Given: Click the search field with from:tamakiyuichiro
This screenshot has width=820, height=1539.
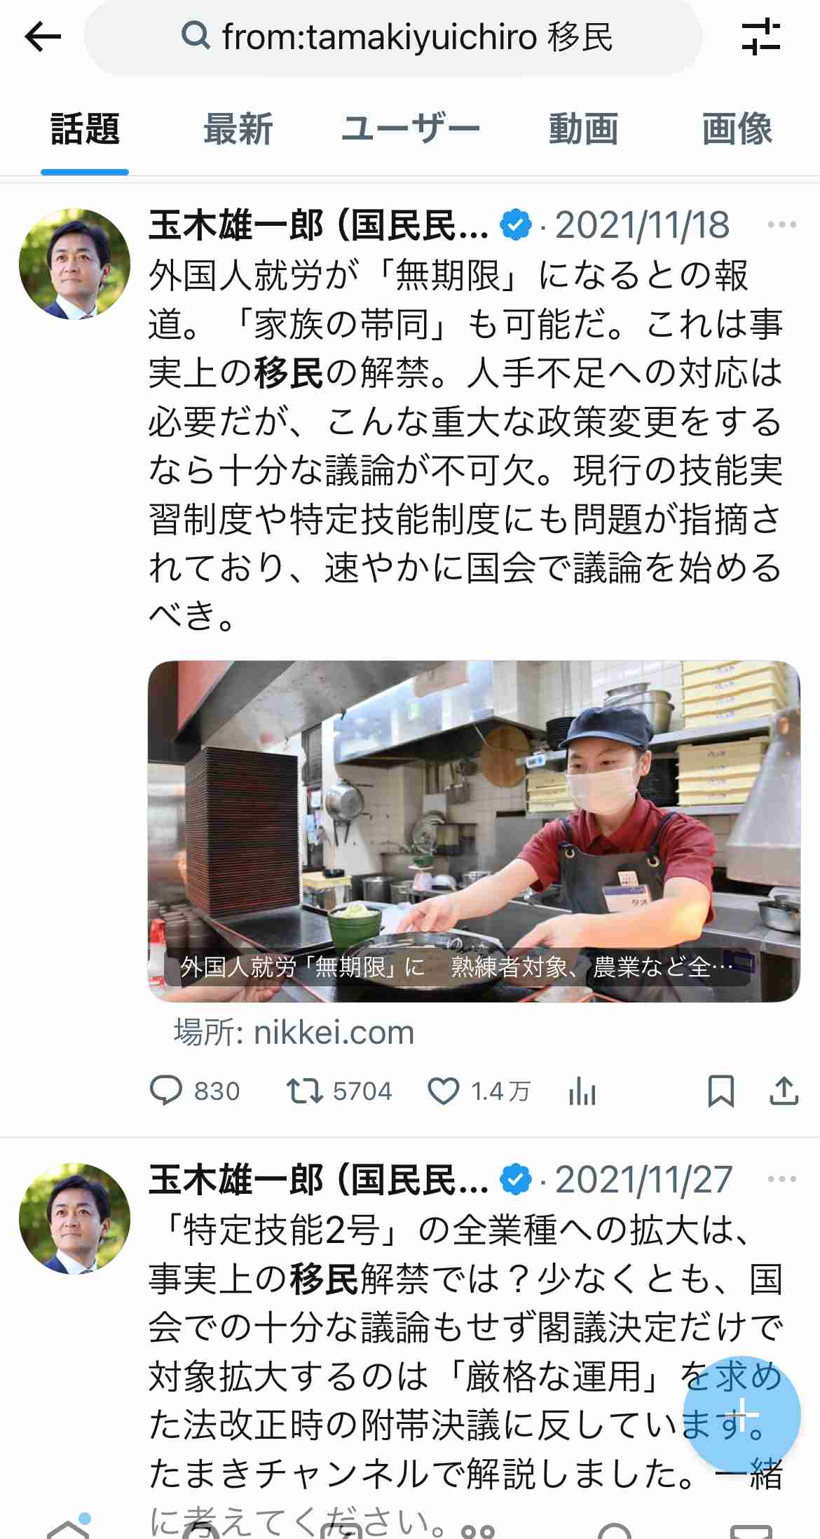Looking at the screenshot, I should [x=393, y=36].
